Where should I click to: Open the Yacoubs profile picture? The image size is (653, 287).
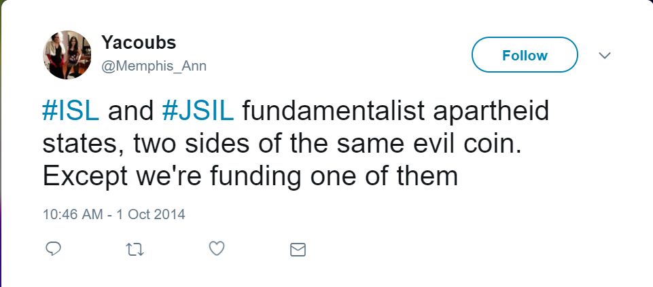click(x=67, y=54)
